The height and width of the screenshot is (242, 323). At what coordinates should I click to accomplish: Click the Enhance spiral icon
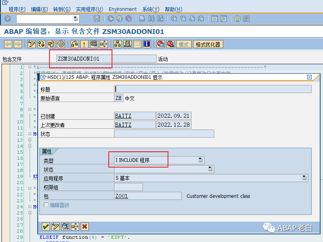pos(61,44)
